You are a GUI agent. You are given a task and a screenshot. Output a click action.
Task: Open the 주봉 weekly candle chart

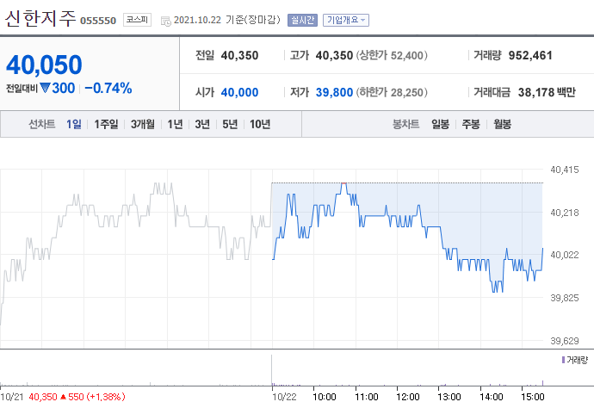click(471, 124)
